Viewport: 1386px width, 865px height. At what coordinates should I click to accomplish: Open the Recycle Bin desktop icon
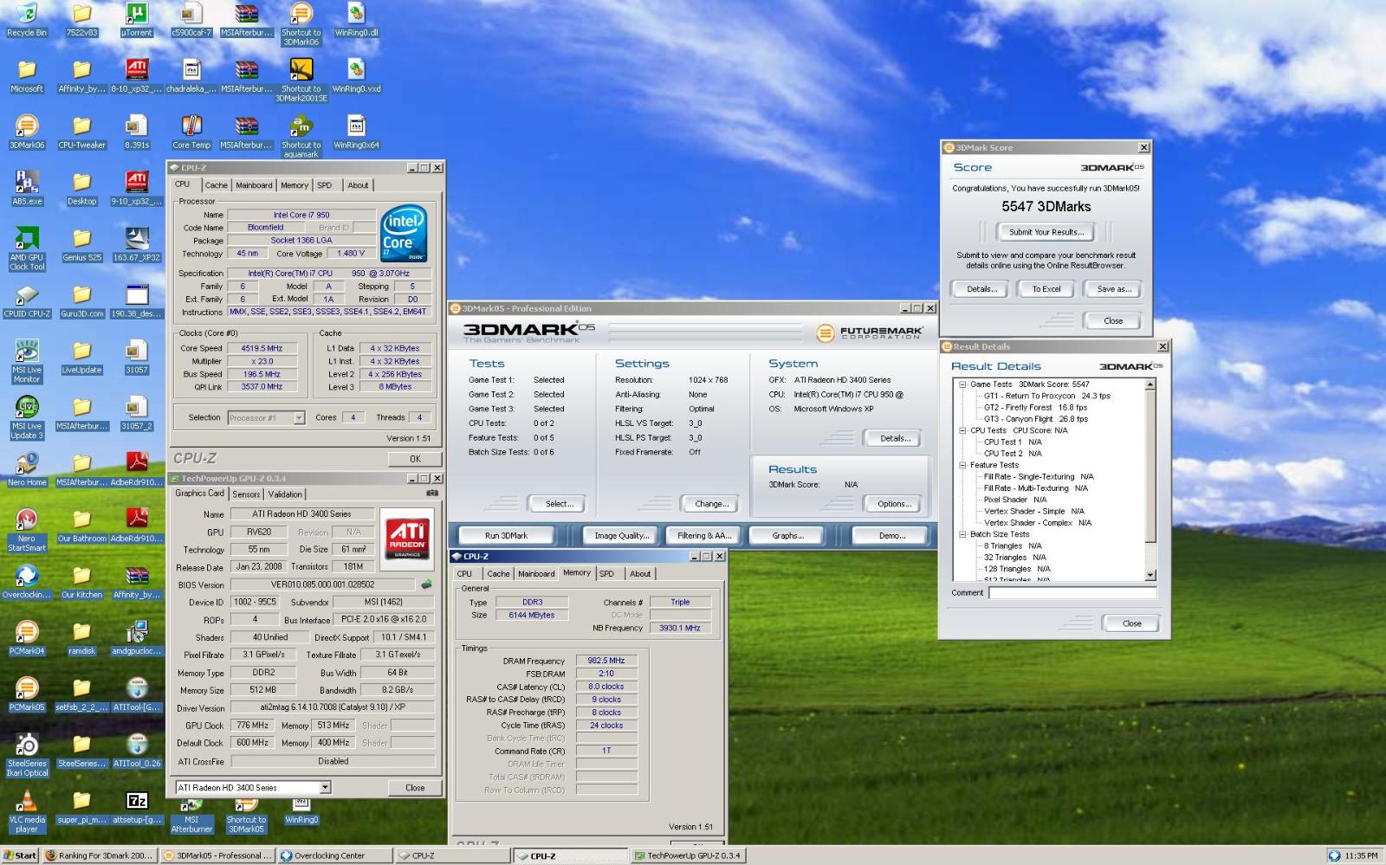[x=27, y=19]
